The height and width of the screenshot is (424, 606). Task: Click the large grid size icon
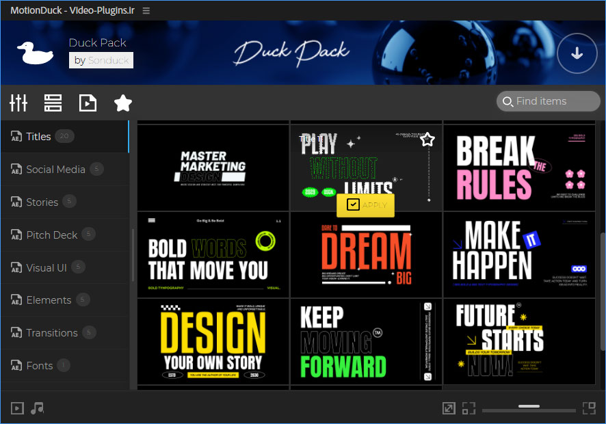click(588, 408)
